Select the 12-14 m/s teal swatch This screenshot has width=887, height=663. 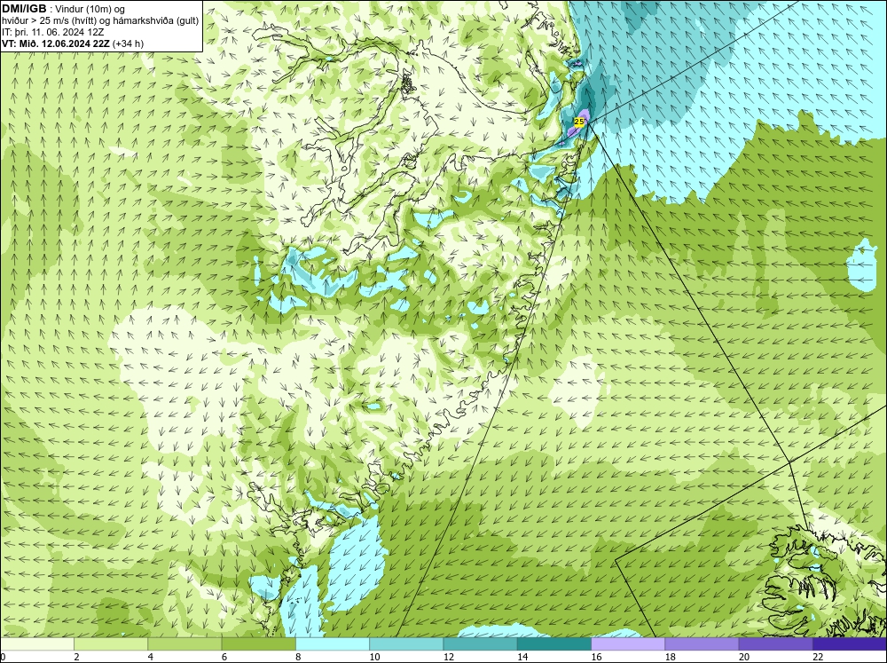point(480,644)
